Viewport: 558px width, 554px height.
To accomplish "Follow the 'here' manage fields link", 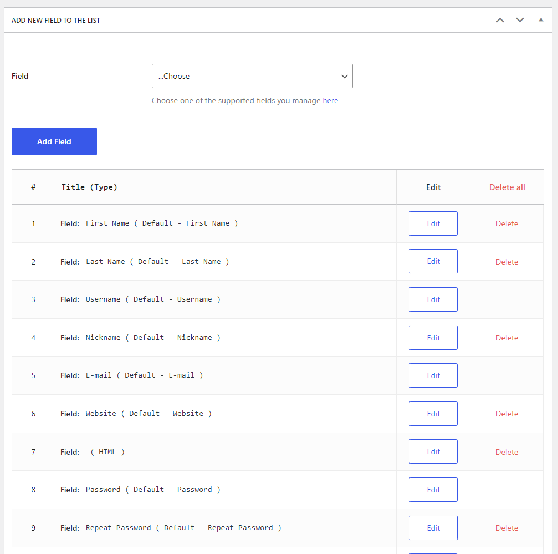I will (x=330, y=101).
